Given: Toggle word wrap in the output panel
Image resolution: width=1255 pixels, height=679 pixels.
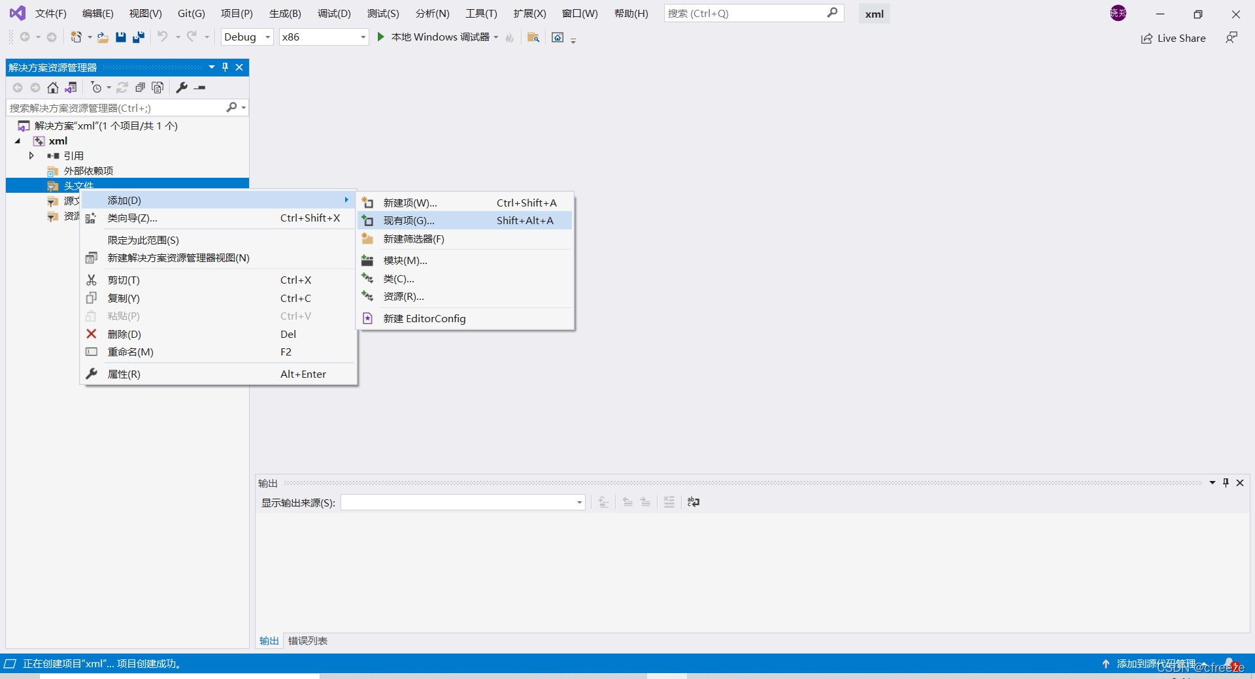Looking at the screenshot, I should coord(693,502).
